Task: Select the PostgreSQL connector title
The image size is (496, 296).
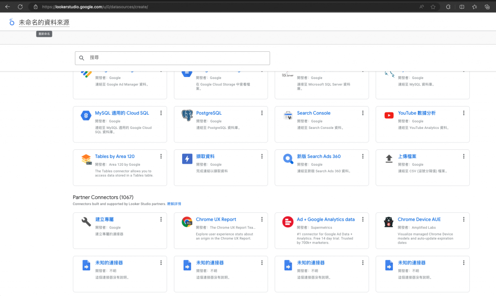Action: [209, 113]
